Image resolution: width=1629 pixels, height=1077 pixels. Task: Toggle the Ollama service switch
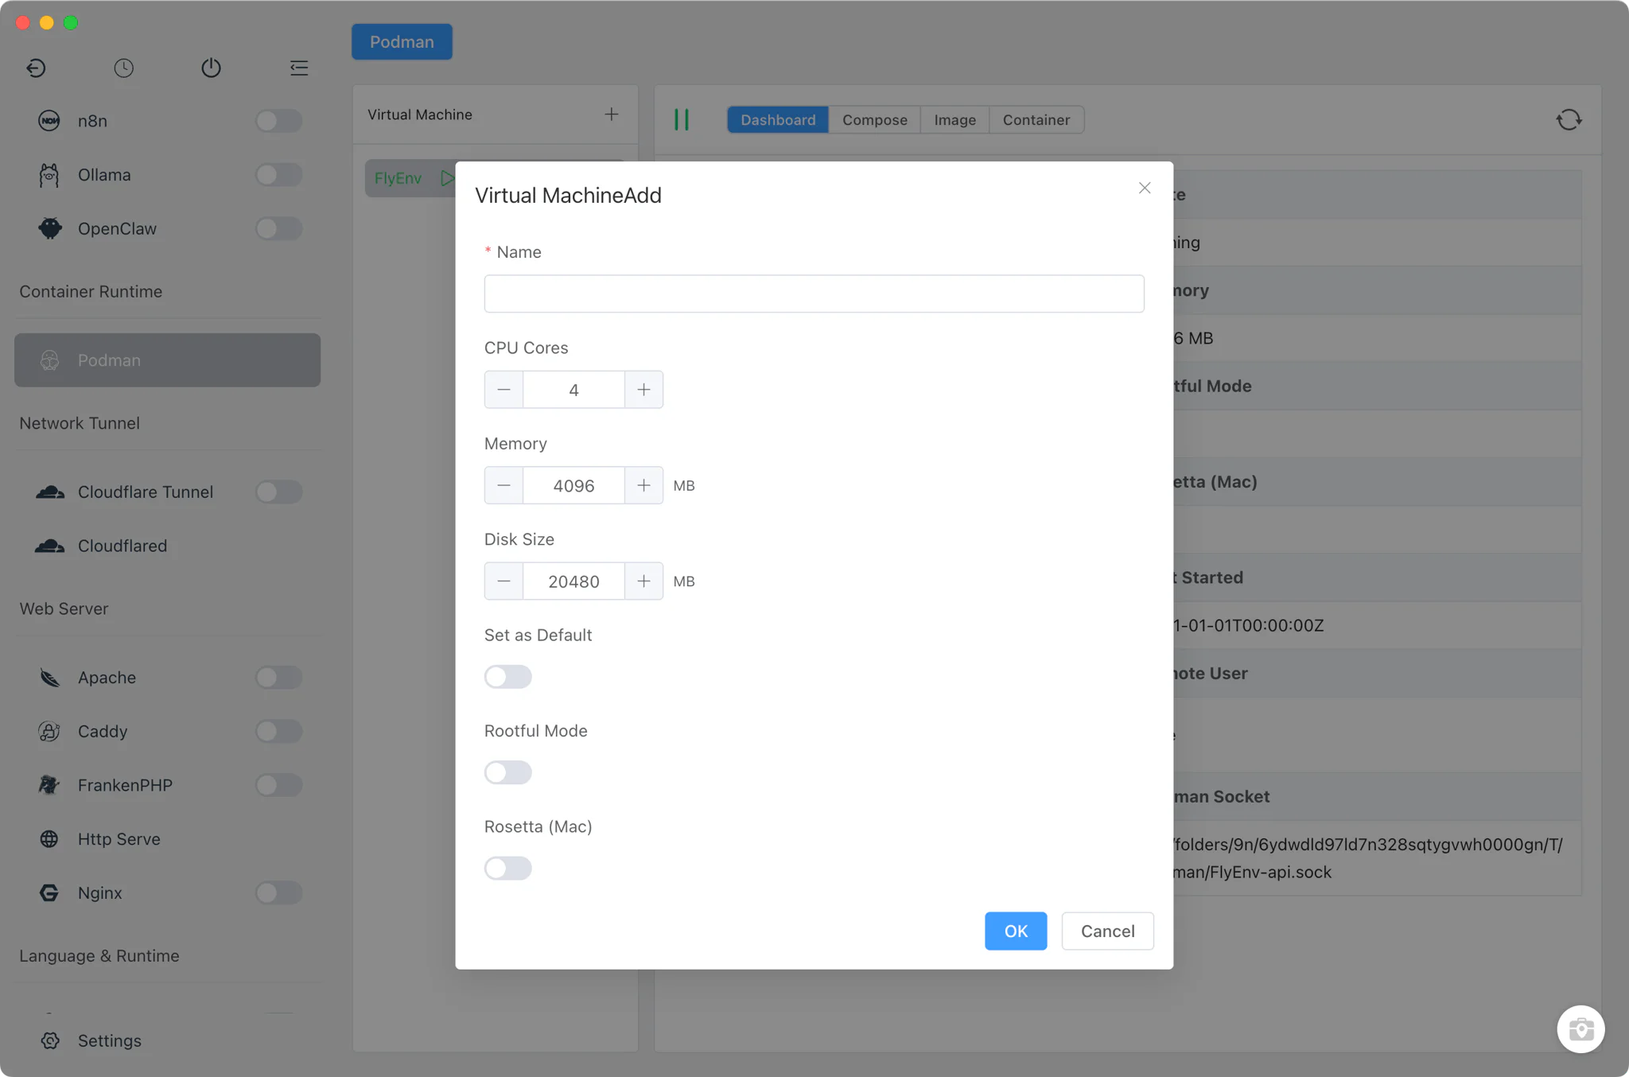(x=278, y=175)
